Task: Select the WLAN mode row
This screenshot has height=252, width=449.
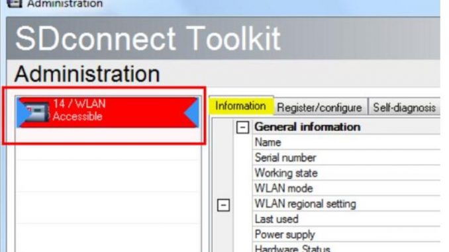Action: [x=346, y=189]
